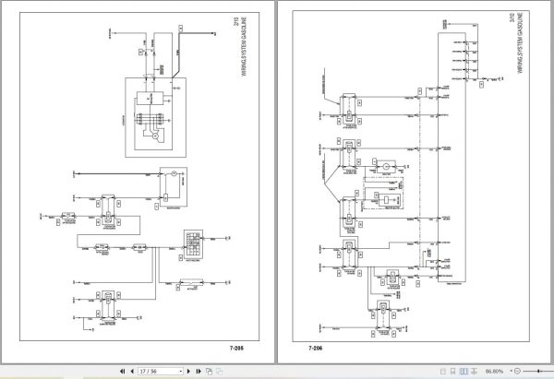
Task: Switch to continuous page view
Action: [x=453, y=372]
